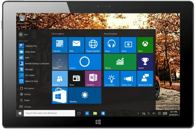Show hidden system tray icons arrow
The width and height of the screenshot is (196, 130).
pos(138,113)
